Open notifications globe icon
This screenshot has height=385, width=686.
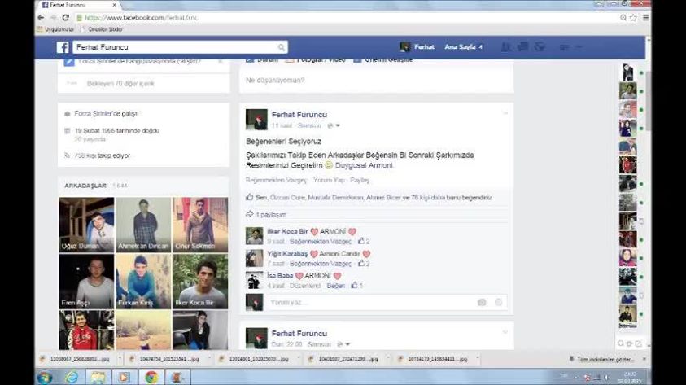pos(540,47)
